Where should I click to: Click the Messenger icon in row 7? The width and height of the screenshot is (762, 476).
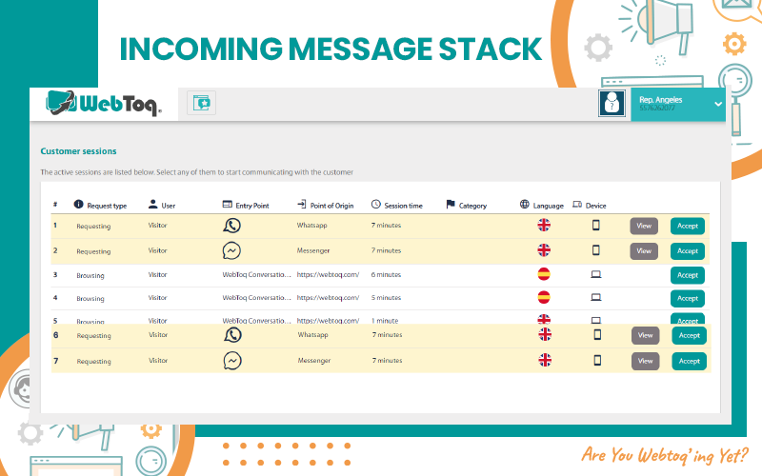coord(232,361)
